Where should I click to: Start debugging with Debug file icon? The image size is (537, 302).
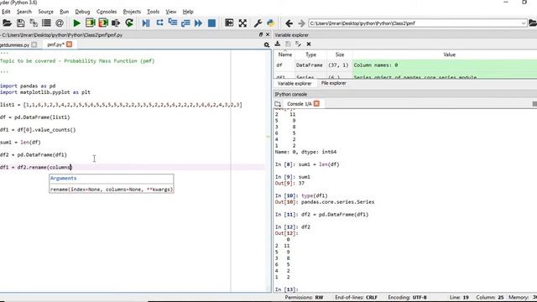pos(146,23)
